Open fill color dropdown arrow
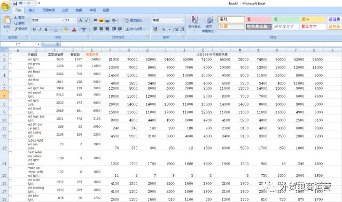 (x=69, y=29)
